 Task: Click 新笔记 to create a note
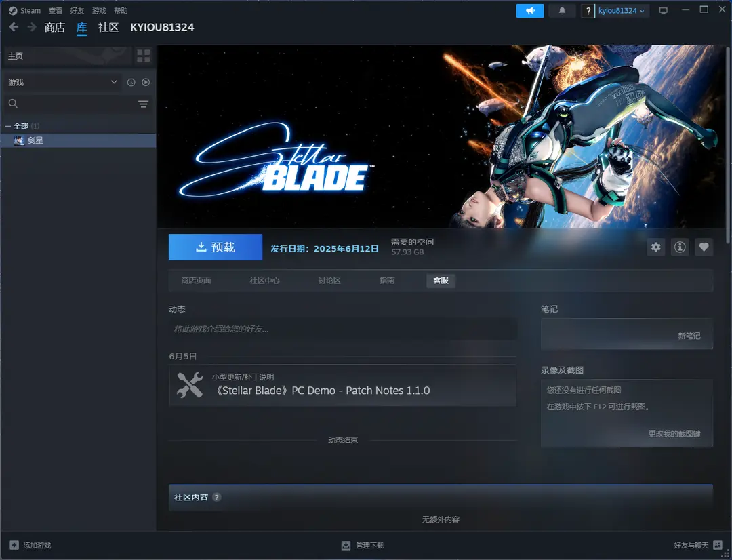coord(689,336)
